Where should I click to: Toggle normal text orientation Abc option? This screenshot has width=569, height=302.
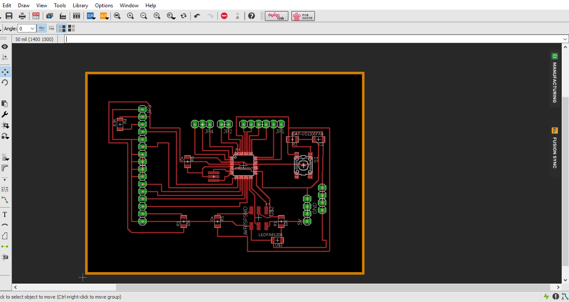(x=42, y=28)
